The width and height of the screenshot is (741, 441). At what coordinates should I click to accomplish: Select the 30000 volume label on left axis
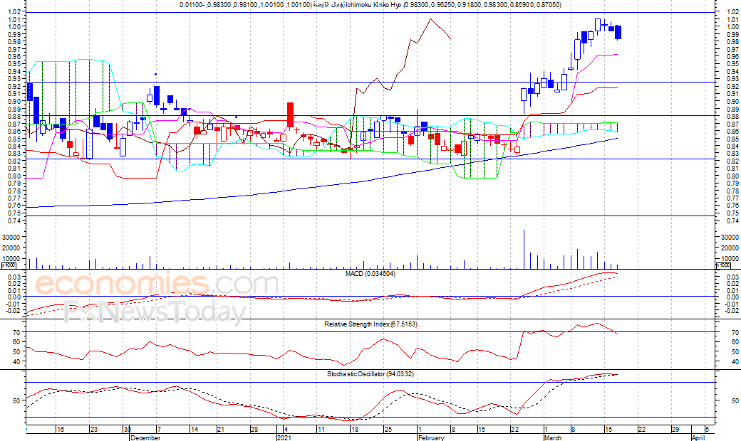coord(11,238)
